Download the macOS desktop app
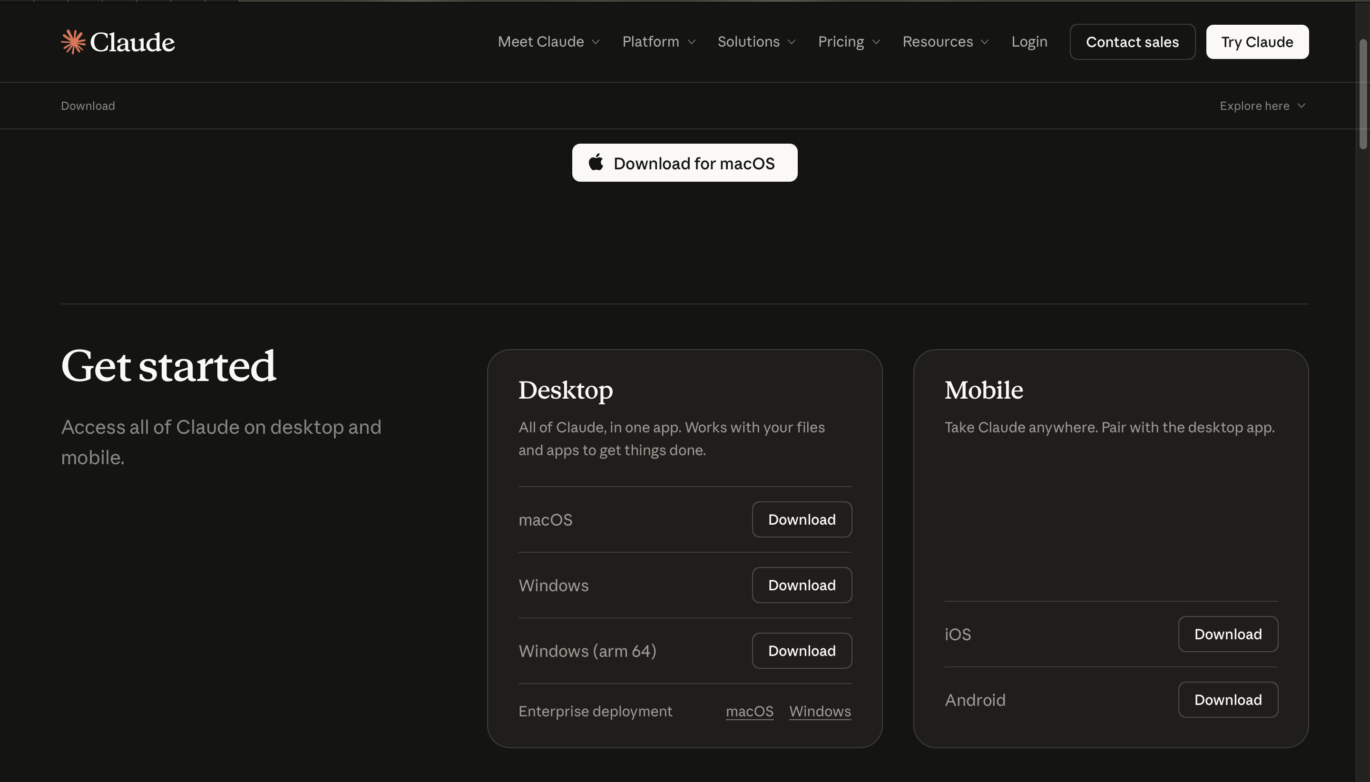1370x782 pixels. tap(802, 519)
